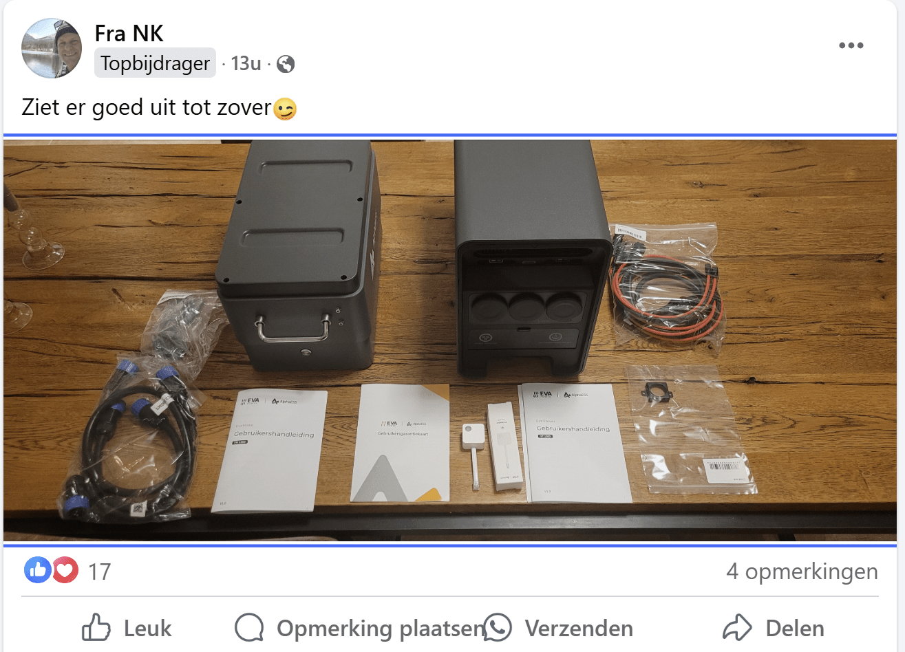The height and width of the screenshot is (652, 905).
Task: Click the speech bubble comment icon
Action: click(x=249, y=628)
